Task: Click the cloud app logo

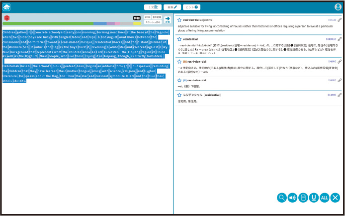Action: pos(6,7)
